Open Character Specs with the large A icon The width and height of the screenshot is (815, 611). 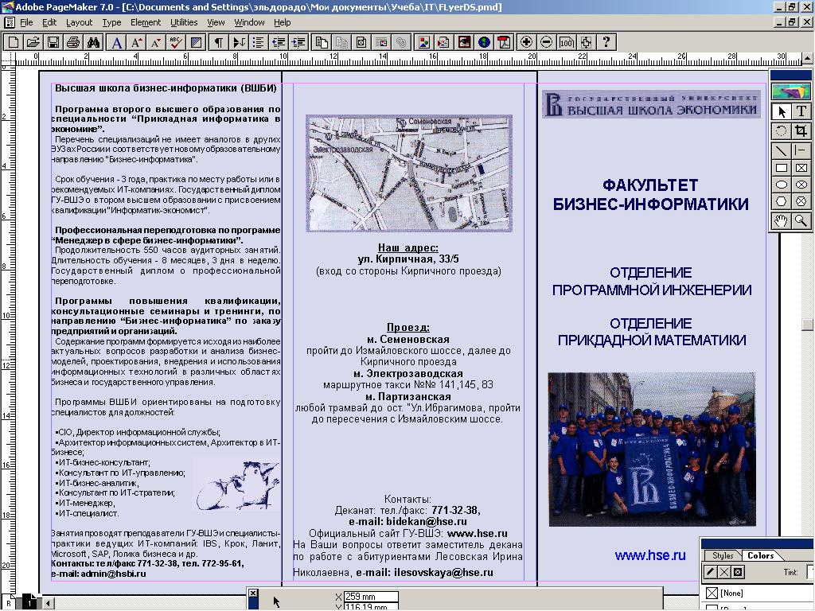[117, 42]
